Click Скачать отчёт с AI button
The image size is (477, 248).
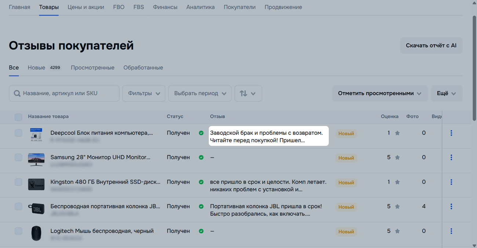[431, 46]
